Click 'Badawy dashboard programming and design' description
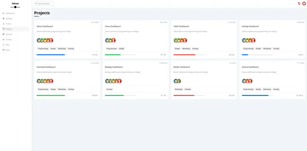307x151 pixels. [122, 72]
